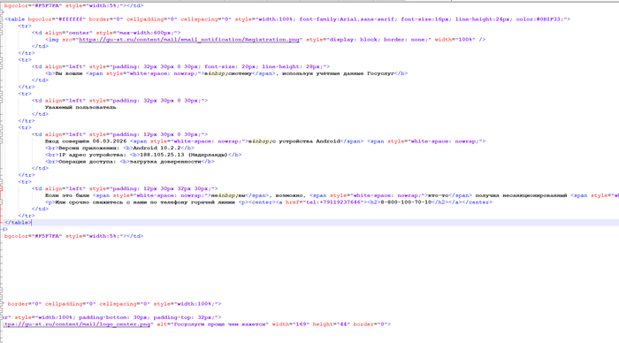Click the height="44" attribute
619x343 pixels.
pyautogui.click(x=332, y=324)
